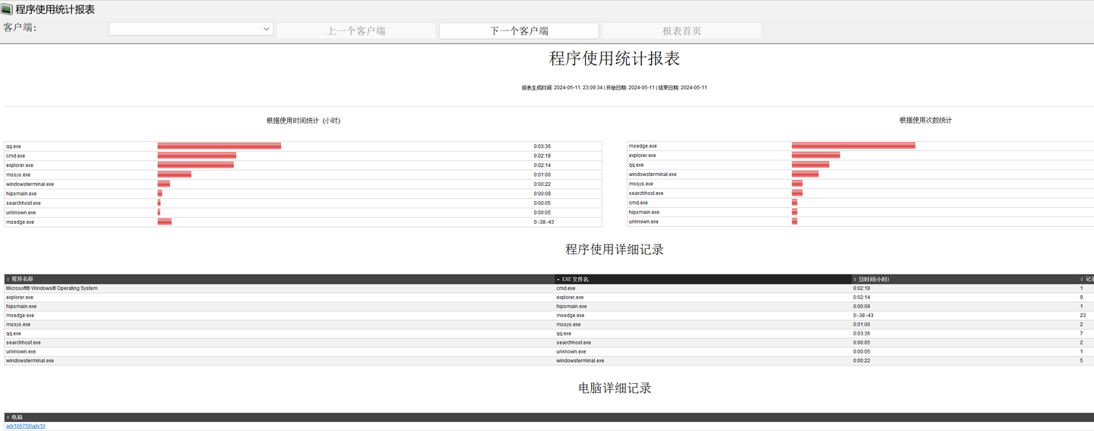
Task: Click the 0:-38:-43 value in usage-time chart
Action: [544, 222]
